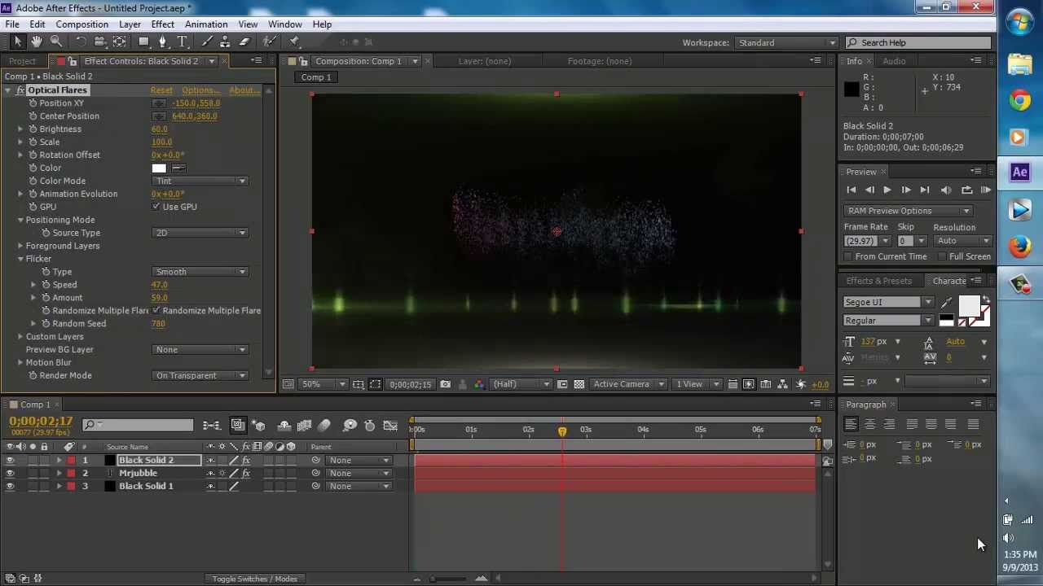This screenshot has height=586, width=1043.
Task: Click the white Color swatch for flare
Action: pos(159,168)
